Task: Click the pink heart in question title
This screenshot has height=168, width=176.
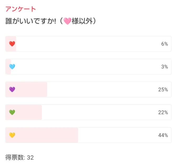Action: point(67,21)
